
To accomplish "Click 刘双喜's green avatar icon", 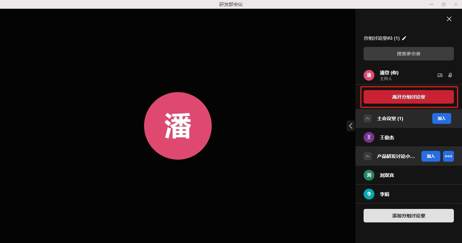I will point(369,175).
